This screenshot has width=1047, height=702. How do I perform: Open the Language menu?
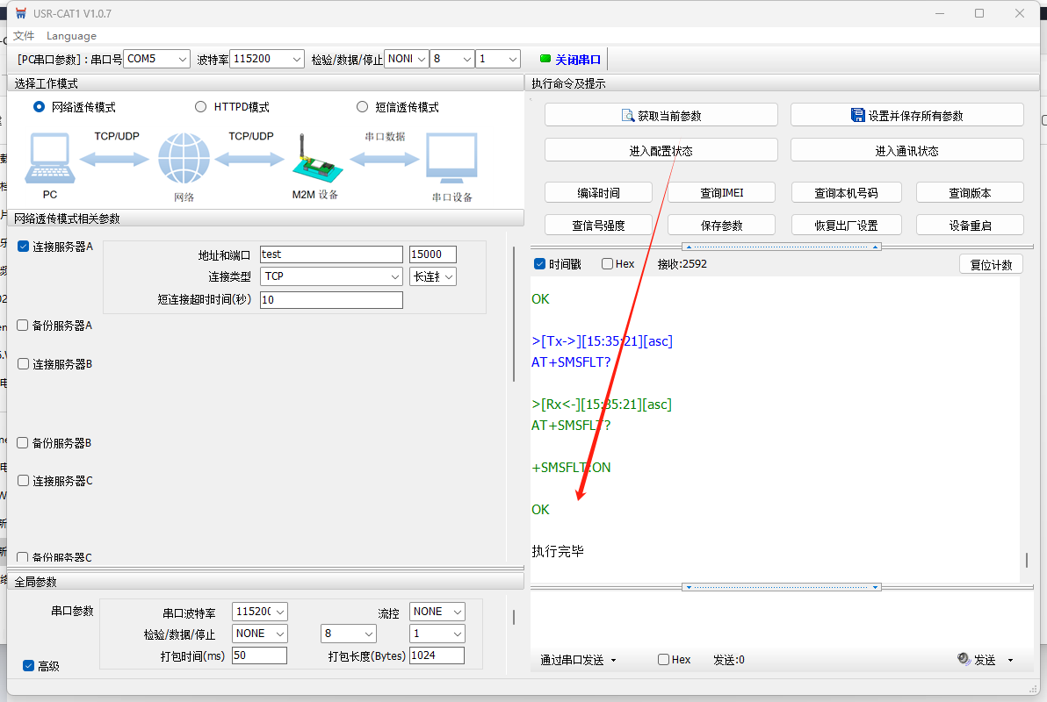click(x=71, y=36)
